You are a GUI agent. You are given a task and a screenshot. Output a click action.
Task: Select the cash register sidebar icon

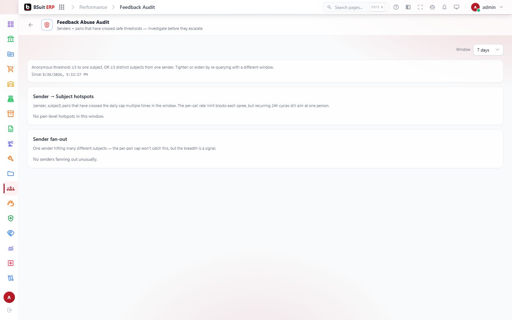[11, 99]
